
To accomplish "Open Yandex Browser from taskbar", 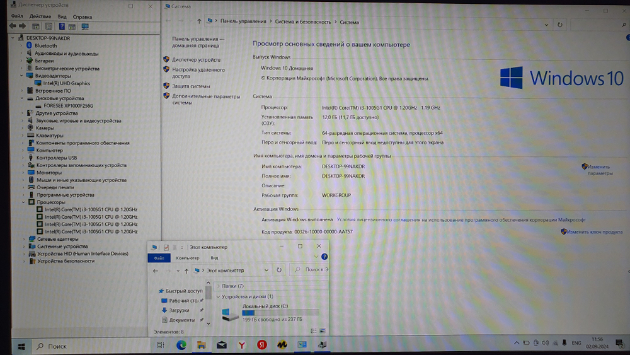I will pyautogui.click(x=241, y=345).
